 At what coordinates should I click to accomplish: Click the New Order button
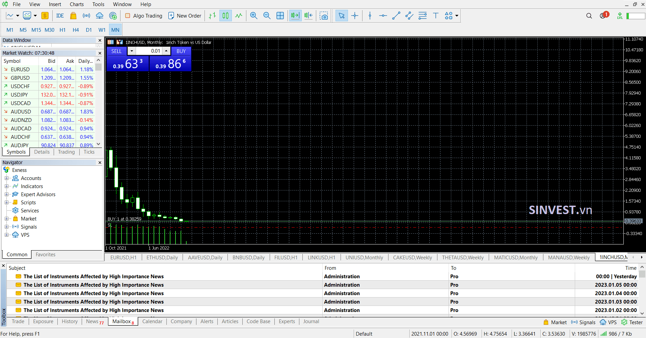pyautogui.click(x=185, y=16)
